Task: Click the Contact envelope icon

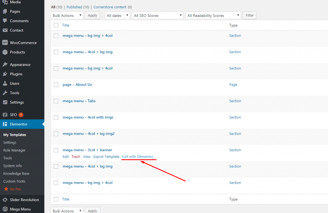Action: (x=5, y=30)
